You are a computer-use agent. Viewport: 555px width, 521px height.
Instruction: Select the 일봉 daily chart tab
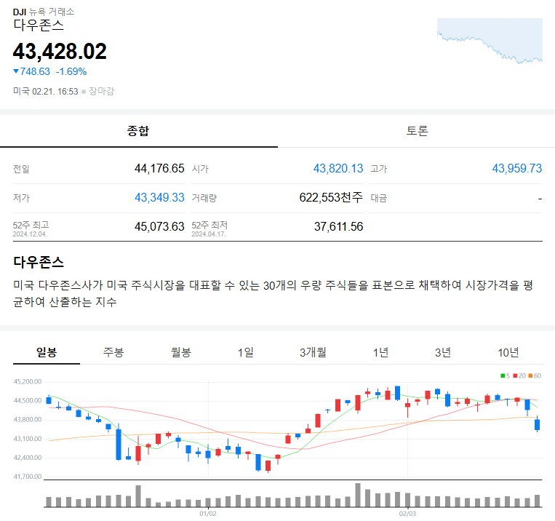[47, 352]
